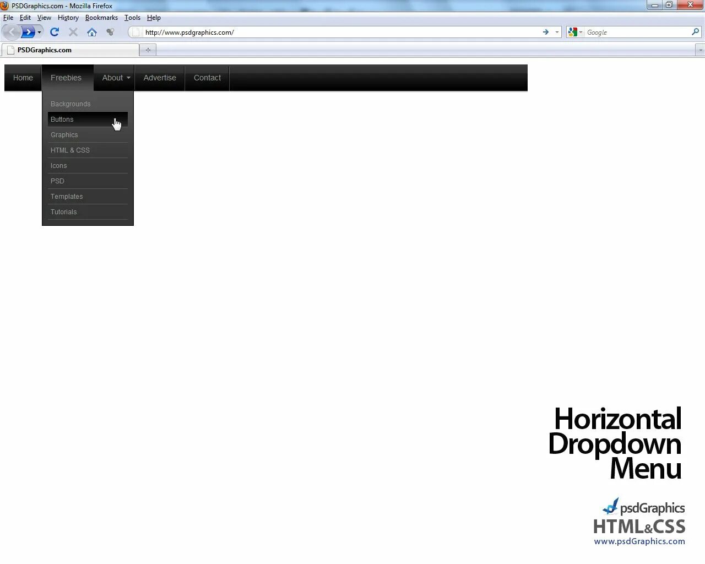Click the Stop loading icon
Viewport: 705px width, 564px height.
73,32
